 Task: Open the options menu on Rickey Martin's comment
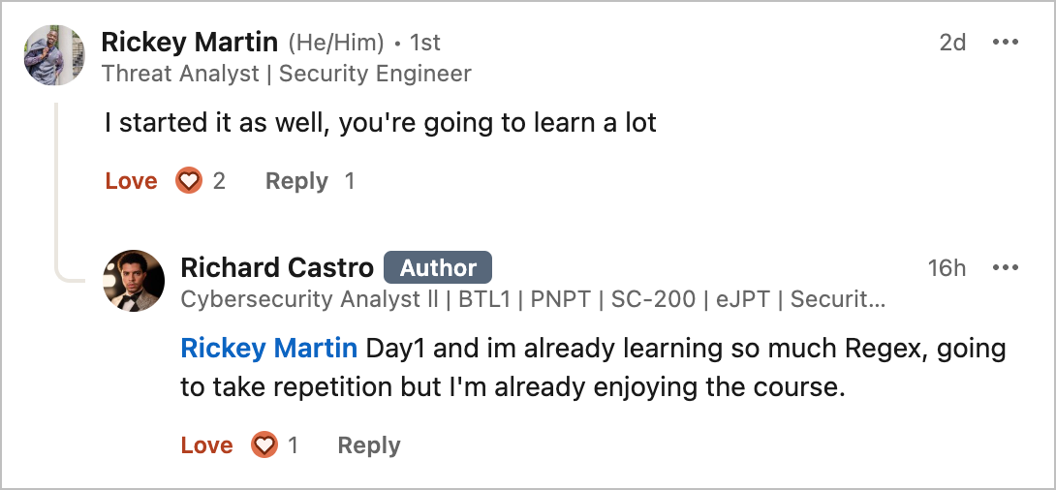1006,42
